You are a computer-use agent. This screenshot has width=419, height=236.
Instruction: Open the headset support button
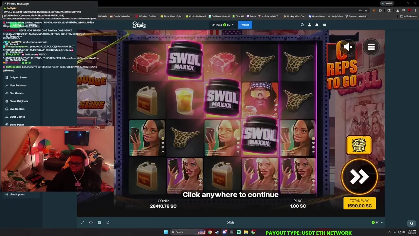pyautogui.click(x=411, y=223)
